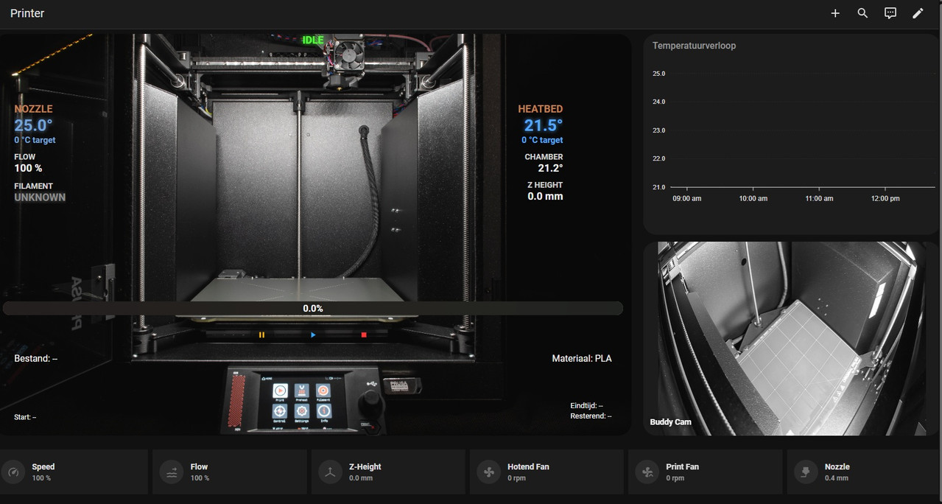Image resolution: width=942 pixels, height=504 pixels.
Task: Click the Z HEIGHT 0.0 mm value
Action: point(545,197)
